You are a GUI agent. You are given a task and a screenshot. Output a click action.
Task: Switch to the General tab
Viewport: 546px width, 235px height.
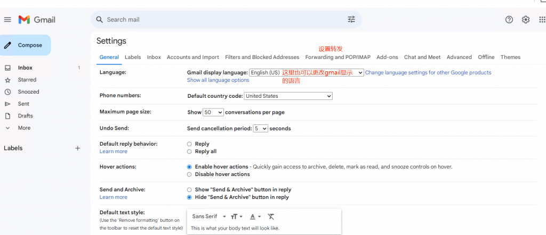coord(109,57)
